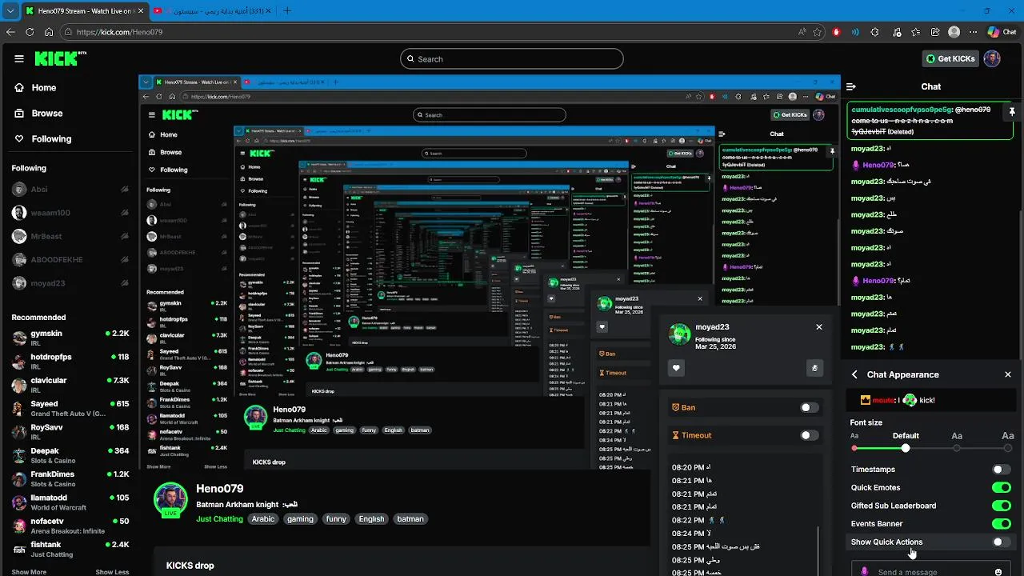Close the moyad23 user card
This screenshot has width=1024, height=576.
pos(818,326)
